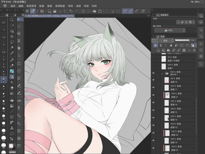
Task: Select brush size 2.5
Action: point(4,51)
